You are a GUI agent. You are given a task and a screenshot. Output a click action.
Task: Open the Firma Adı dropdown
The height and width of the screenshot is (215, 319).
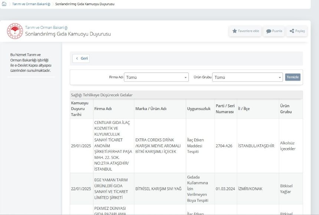click(x=156, y=77)
